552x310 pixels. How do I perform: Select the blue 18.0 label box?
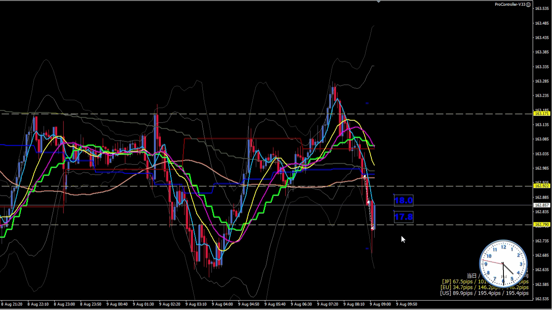(404, 201)
